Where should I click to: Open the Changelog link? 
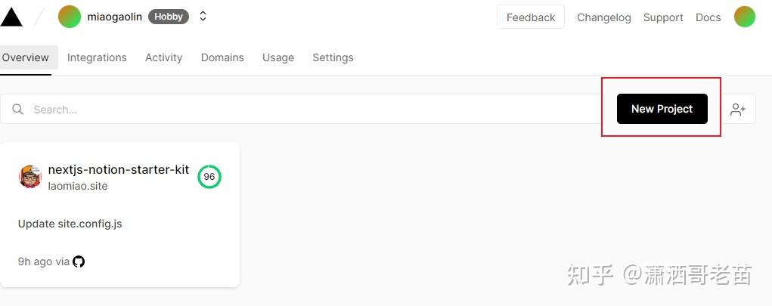click(603, 17)
